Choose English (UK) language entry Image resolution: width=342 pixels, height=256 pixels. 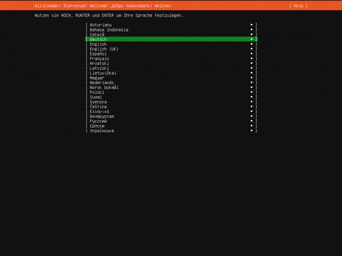pos(104,49)
